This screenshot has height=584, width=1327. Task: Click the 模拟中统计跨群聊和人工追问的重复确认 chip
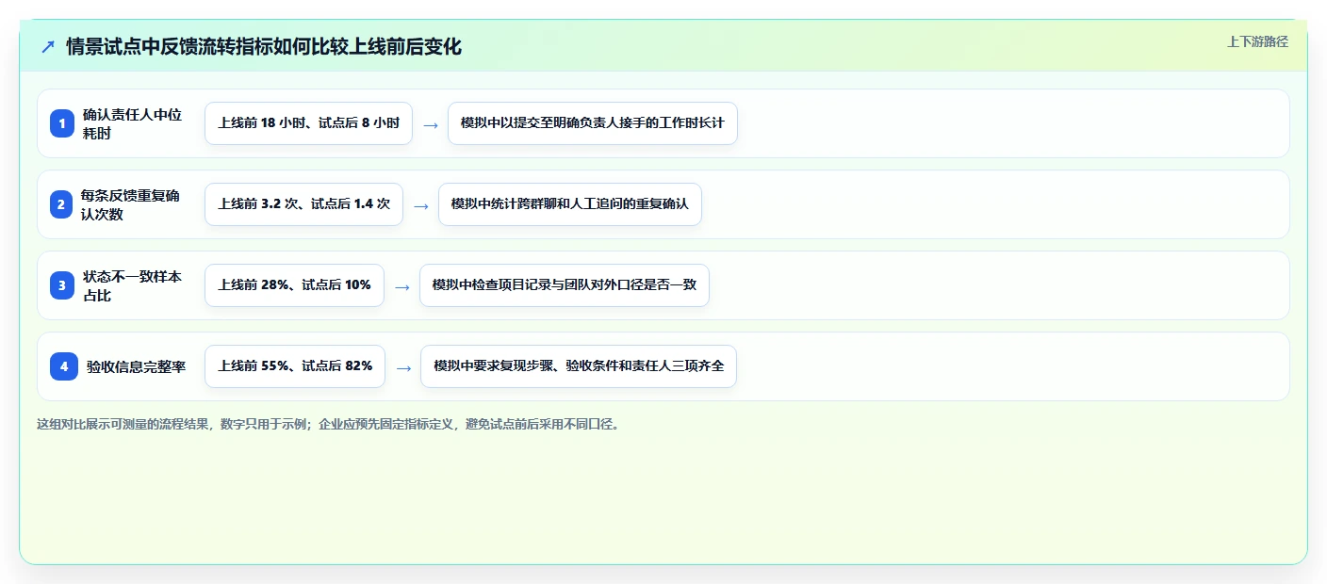570,204
